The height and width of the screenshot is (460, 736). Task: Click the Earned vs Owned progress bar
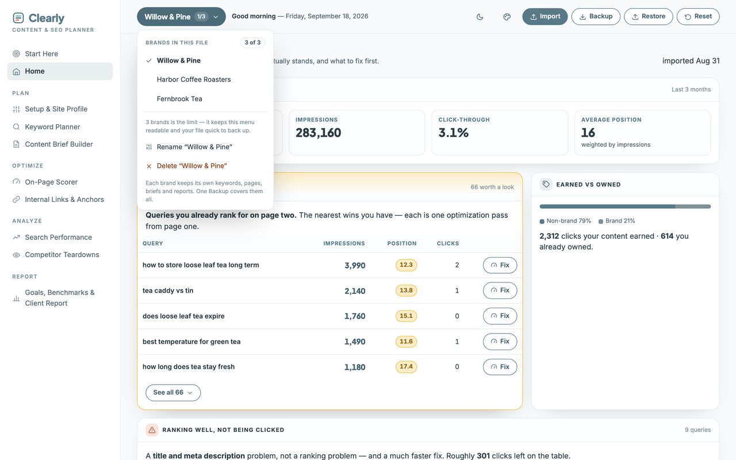click(x=625, y=206)
